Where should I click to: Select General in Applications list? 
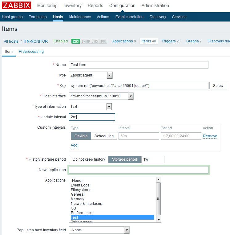click(112, 194)
